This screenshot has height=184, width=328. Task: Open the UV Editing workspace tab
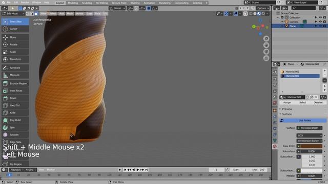coord(102,3)
